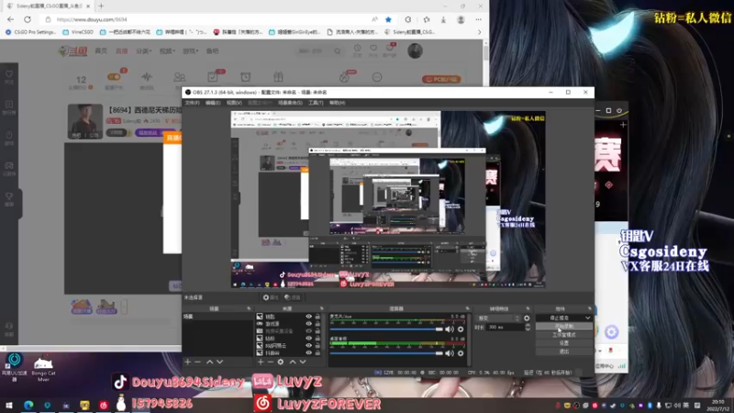This screenshot has height=413, width=734.
Task: Open desktop audio settings gear
Action: (461, 353)
